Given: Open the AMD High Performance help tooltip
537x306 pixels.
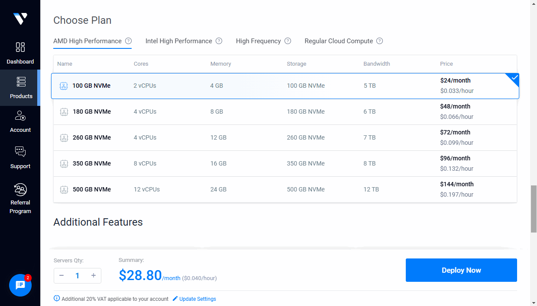Looking at the screenshot, I should point(128,41).
